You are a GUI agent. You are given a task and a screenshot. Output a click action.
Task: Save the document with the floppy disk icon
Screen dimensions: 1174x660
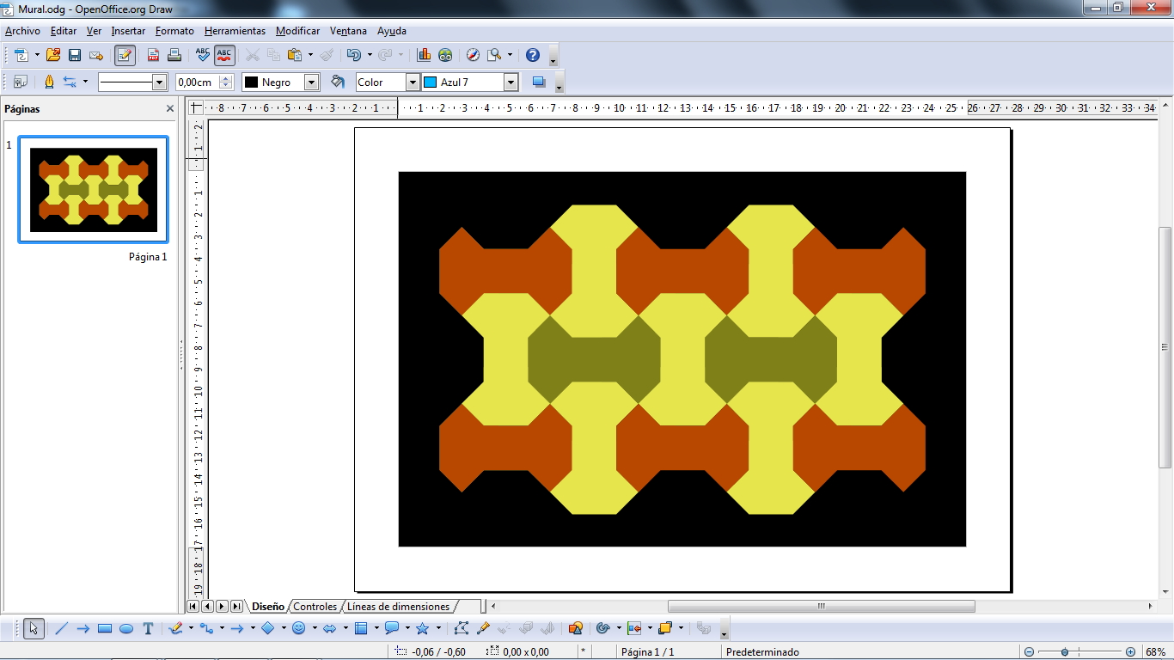tap(75, 55)
